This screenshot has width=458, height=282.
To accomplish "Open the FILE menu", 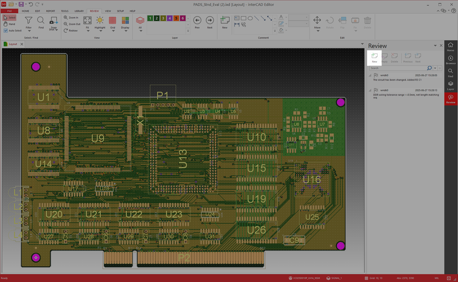I will [10, 11].
